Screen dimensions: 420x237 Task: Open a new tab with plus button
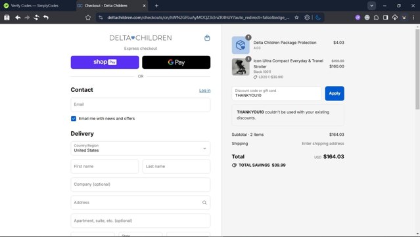point(156,6)
